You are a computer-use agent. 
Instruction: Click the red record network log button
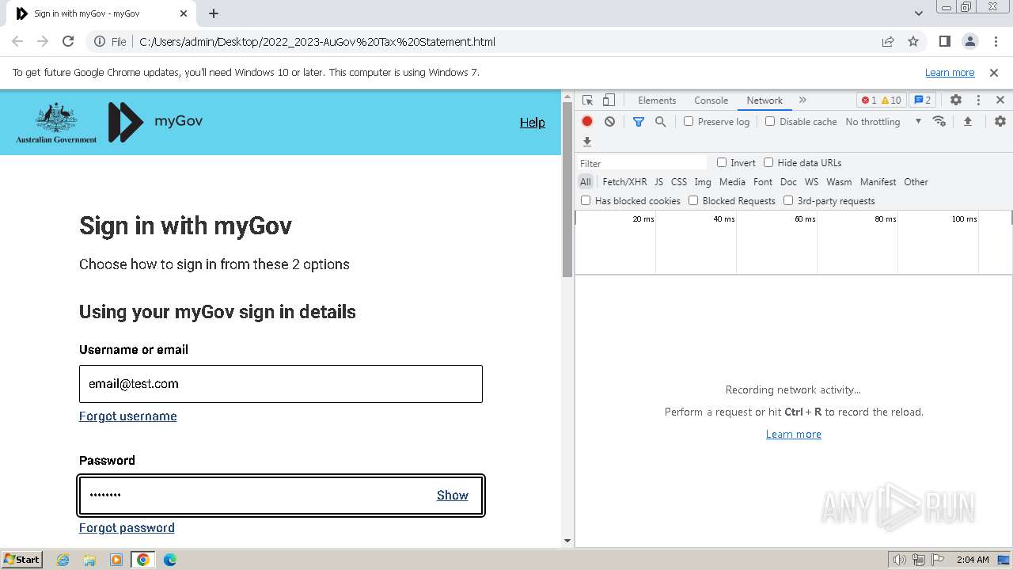point(587,121)
